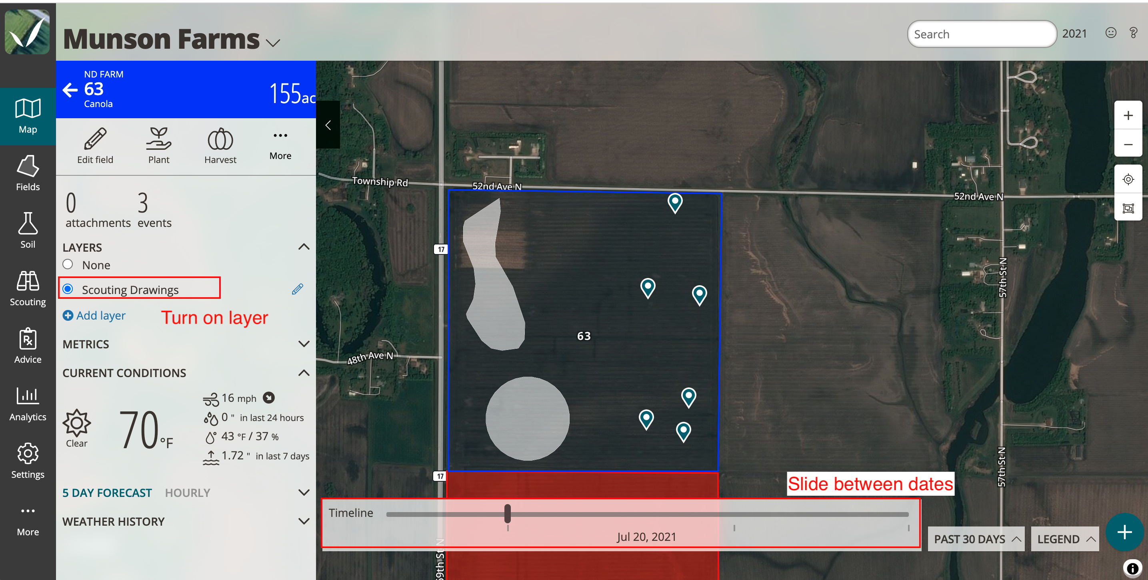Expand the forecast section chevron

(x=304, y=492)
